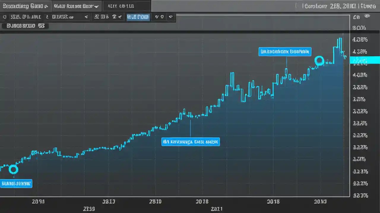Click the blue event callout in the chart middle
Image resolution: width=380 pixels, height=213 pixels.
190,142
